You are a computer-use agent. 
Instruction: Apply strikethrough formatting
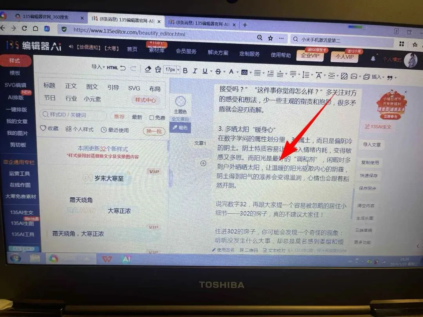218,72
